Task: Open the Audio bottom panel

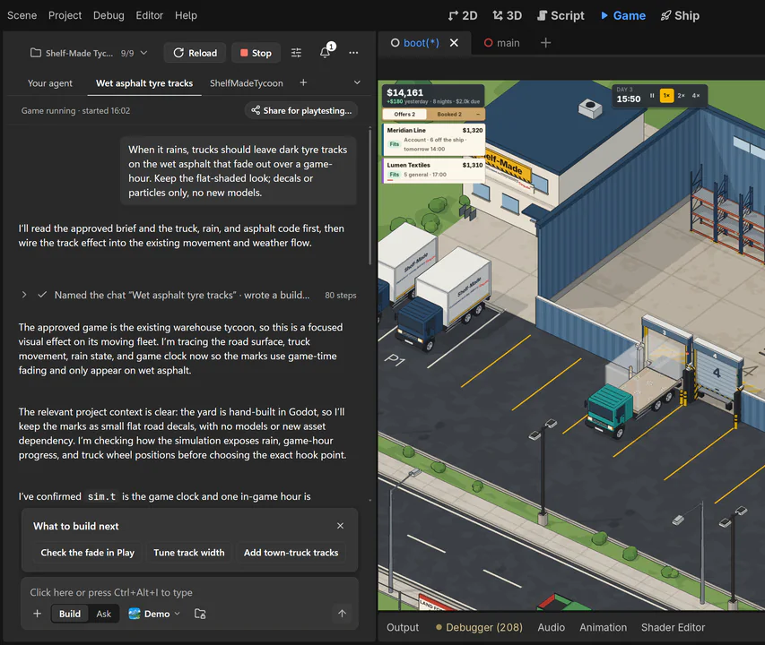Action: point(552,627)
